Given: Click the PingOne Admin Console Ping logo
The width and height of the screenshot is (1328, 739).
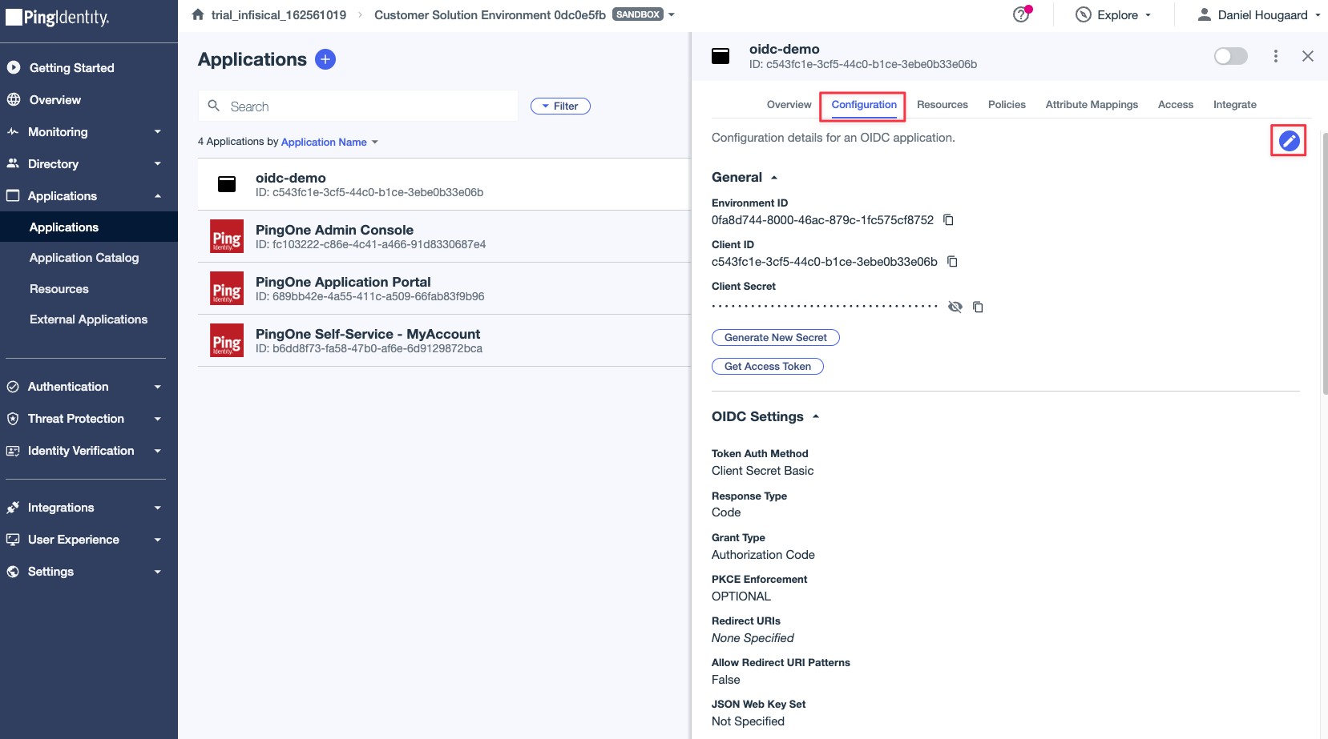Looking at the screenshot, I should [227, 236].
